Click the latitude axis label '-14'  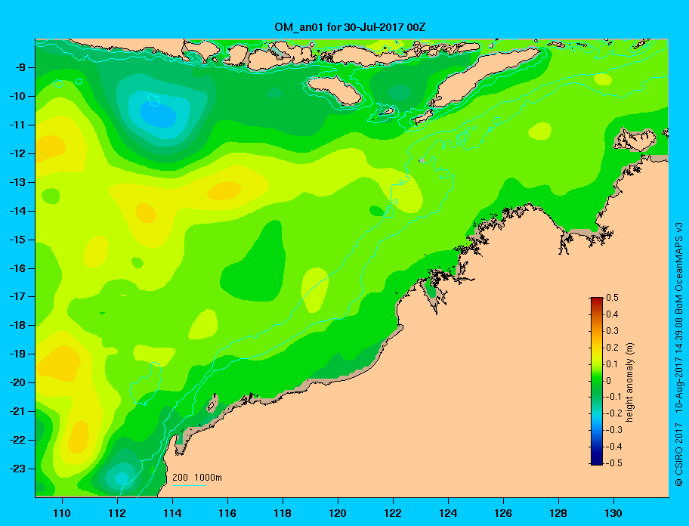point(17,211)
